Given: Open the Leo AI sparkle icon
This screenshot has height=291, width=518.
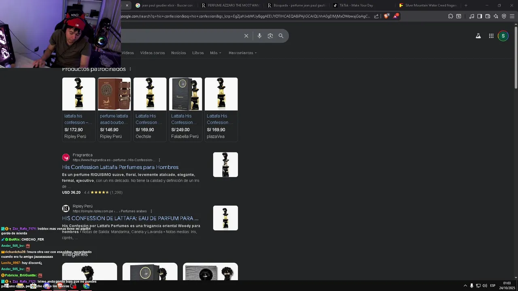Looking at the screenshot, I should pos(496,16).
